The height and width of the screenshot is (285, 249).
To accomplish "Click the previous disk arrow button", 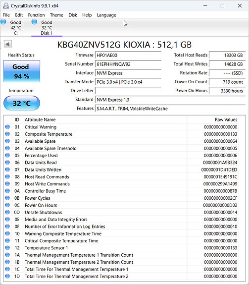I will tap(8, 44).
